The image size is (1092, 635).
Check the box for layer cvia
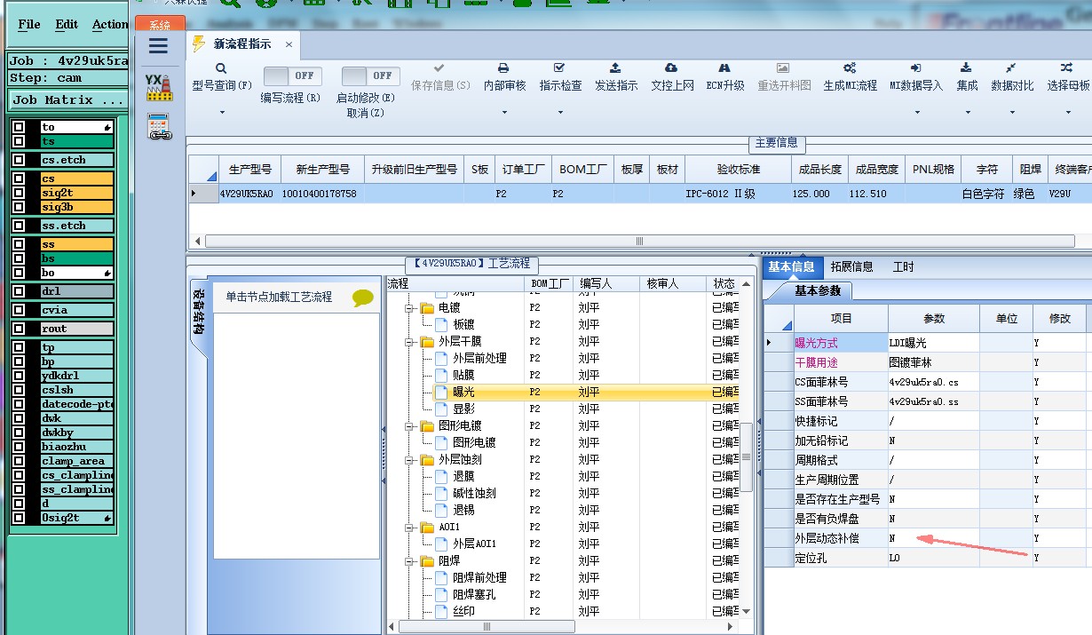(x=18, y=310)
